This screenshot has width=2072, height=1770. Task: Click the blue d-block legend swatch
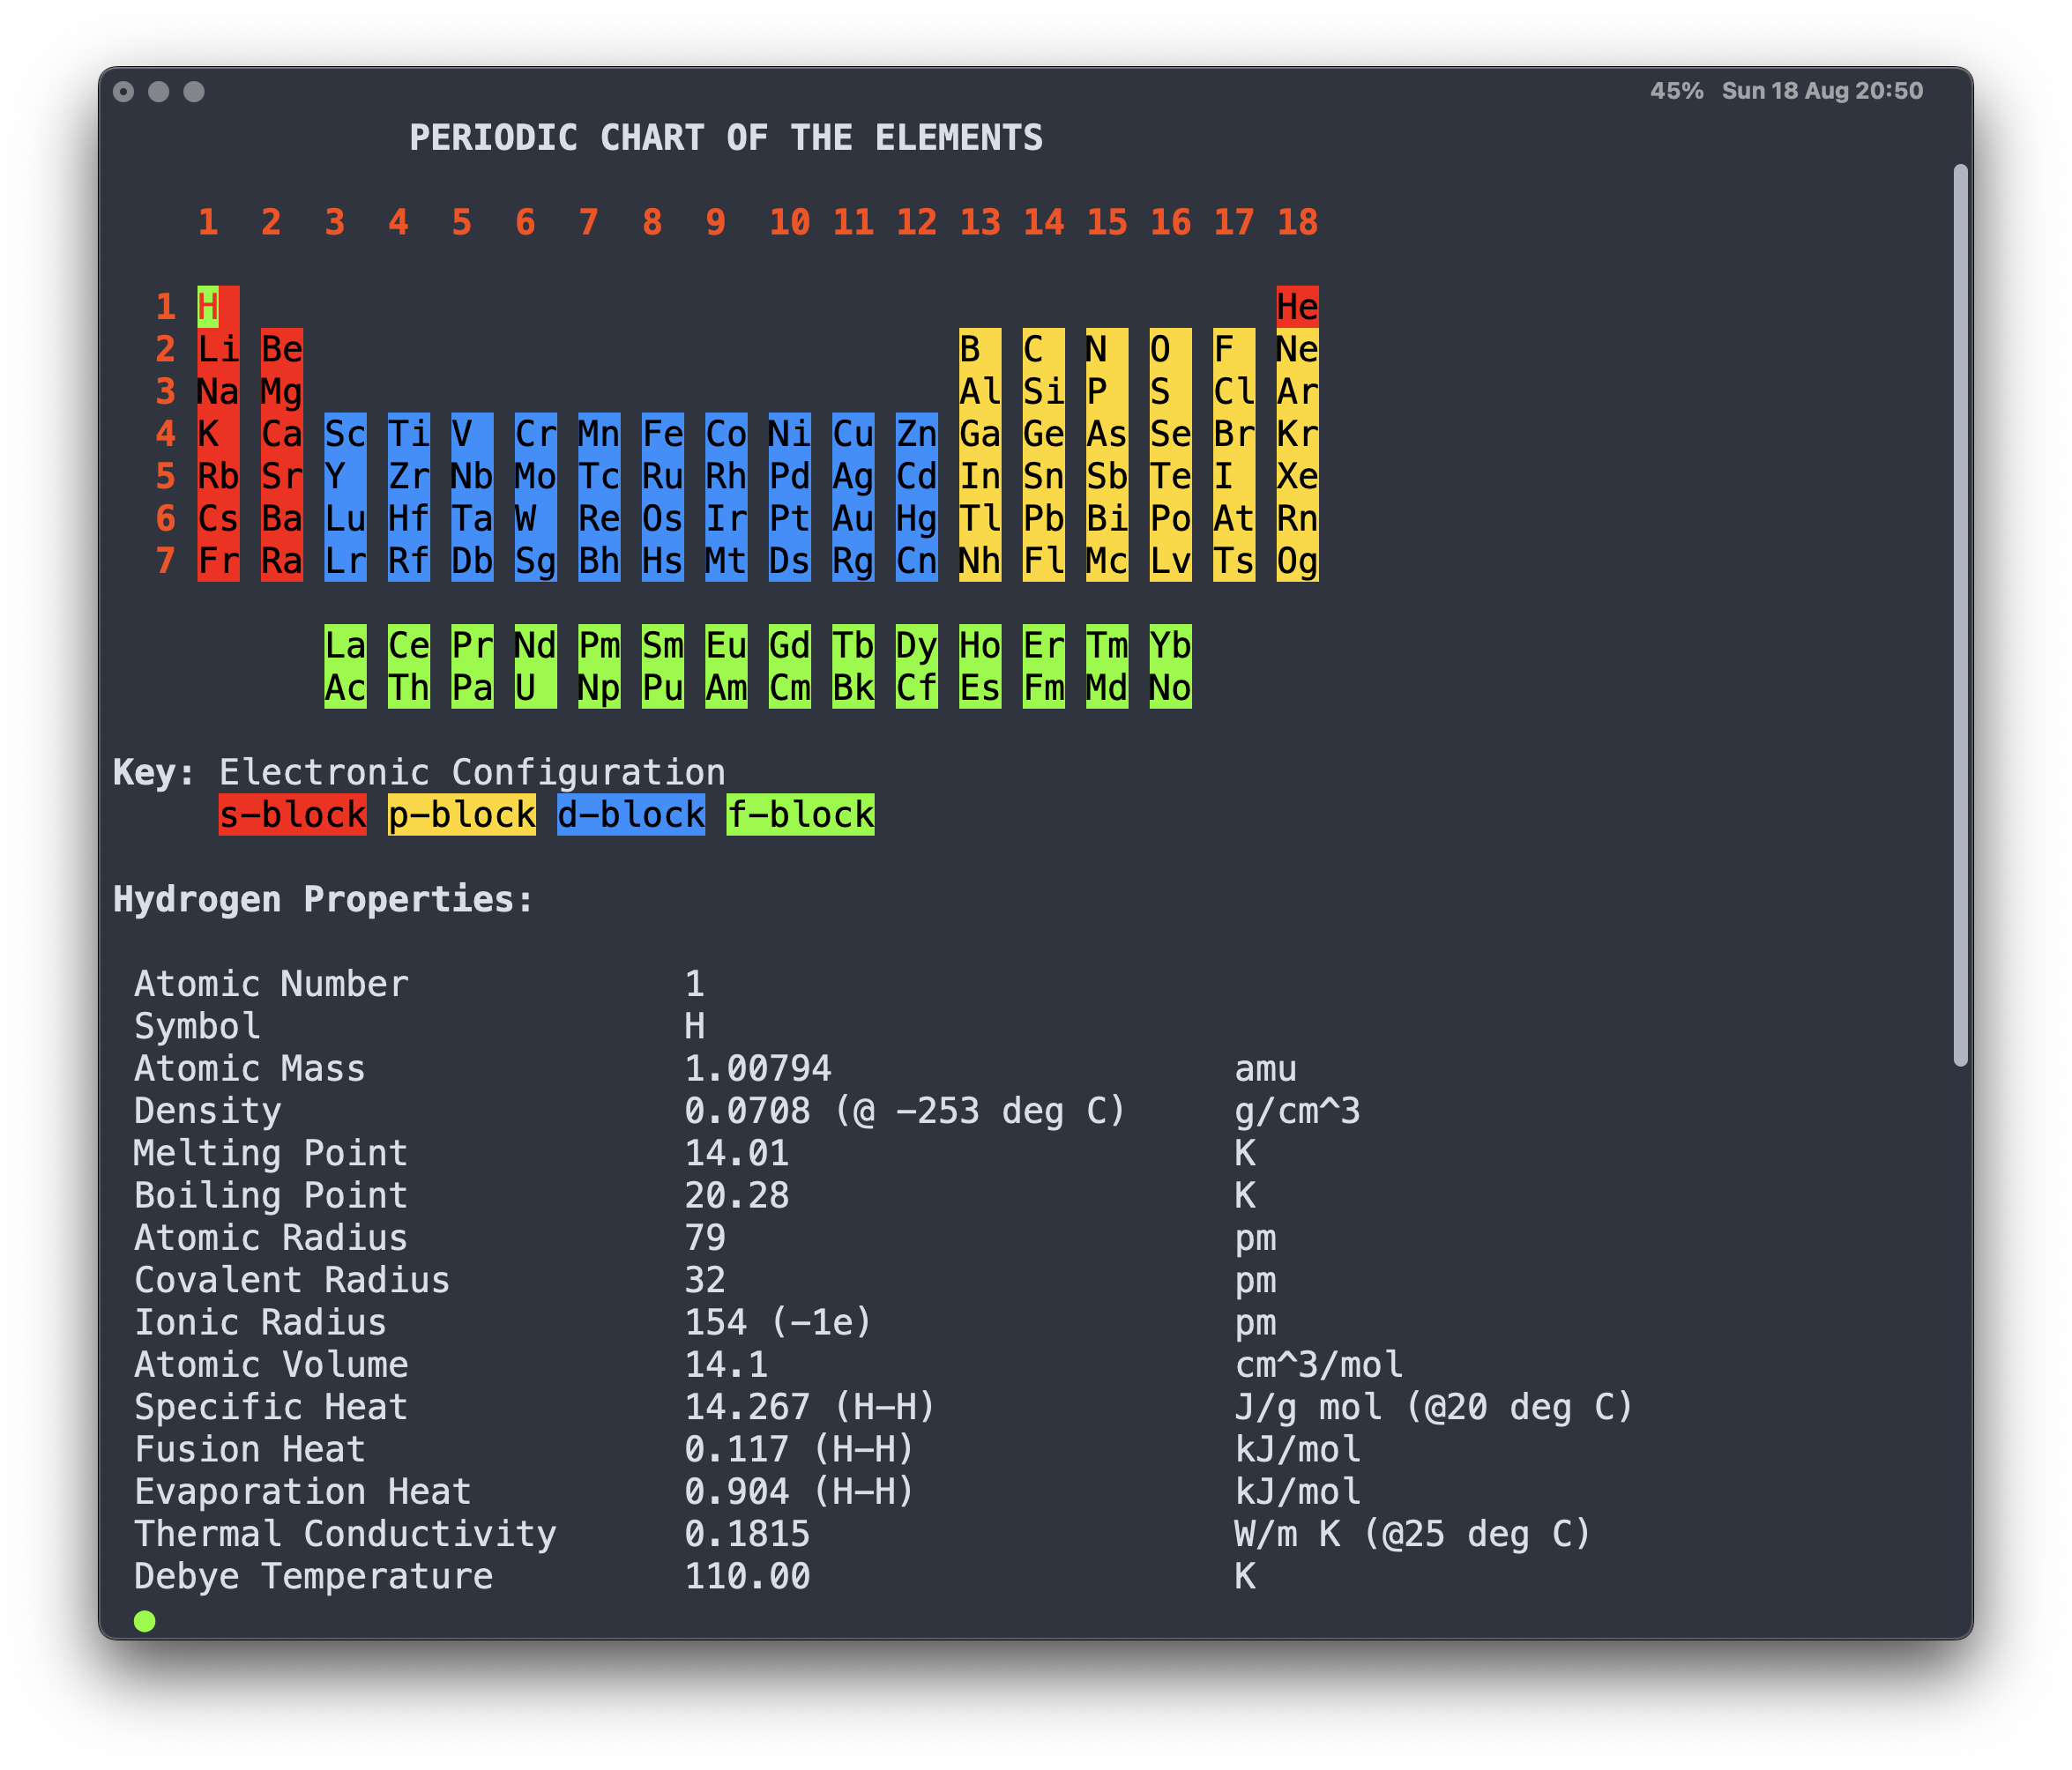pyautogui.click(x=630, y=815)
